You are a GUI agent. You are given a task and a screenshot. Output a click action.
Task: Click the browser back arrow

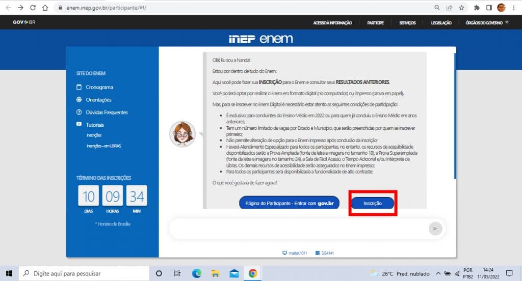pyautogui.click(x=8, y=8)
